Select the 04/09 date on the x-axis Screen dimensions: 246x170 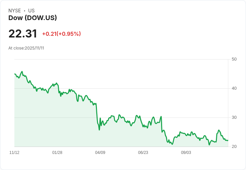(x=100, y=153)
